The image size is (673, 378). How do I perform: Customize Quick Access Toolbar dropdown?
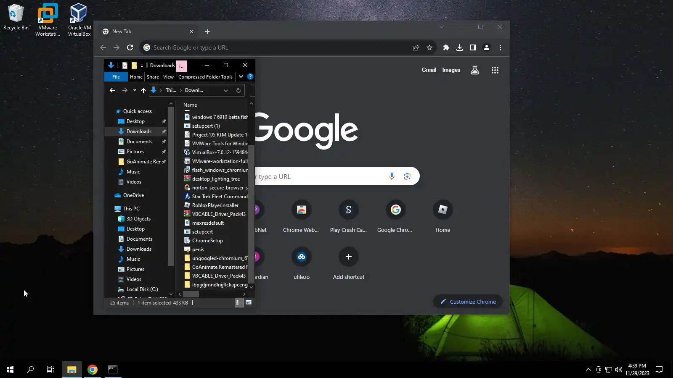142,66
